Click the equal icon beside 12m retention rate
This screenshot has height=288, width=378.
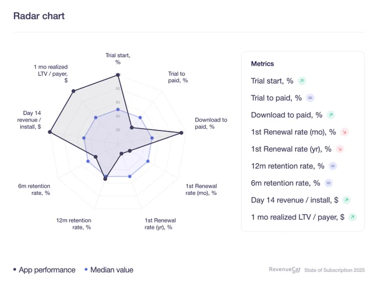(332, 166)
